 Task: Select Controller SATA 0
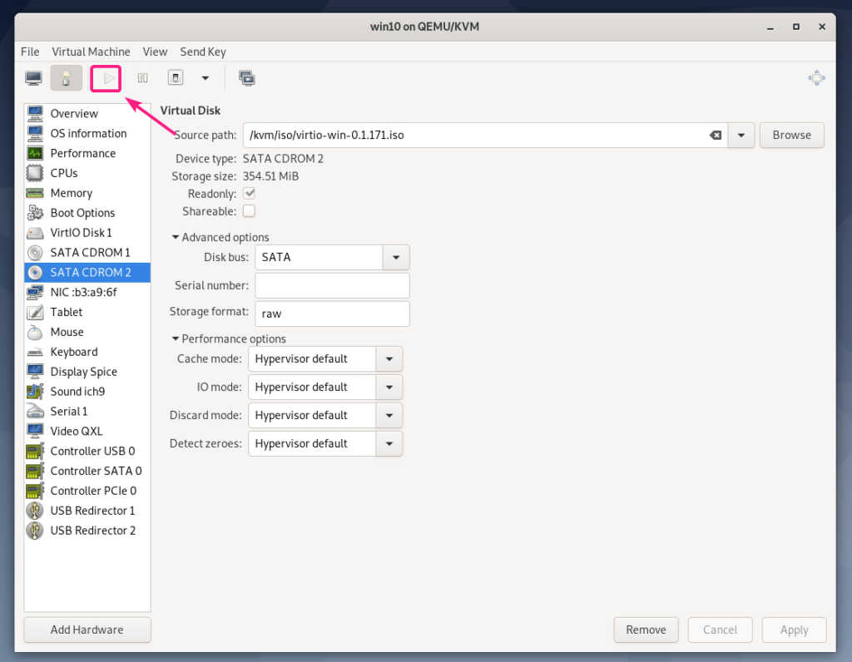[x=87, y=471]
